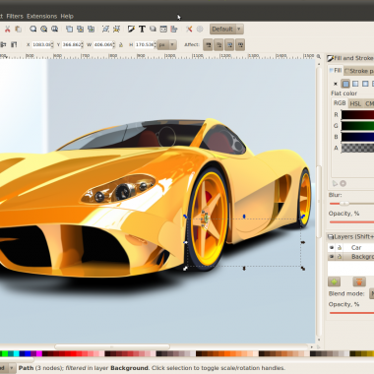Add a new layer with green plus
Screen dimensions: 374x374
pos(334,281)
